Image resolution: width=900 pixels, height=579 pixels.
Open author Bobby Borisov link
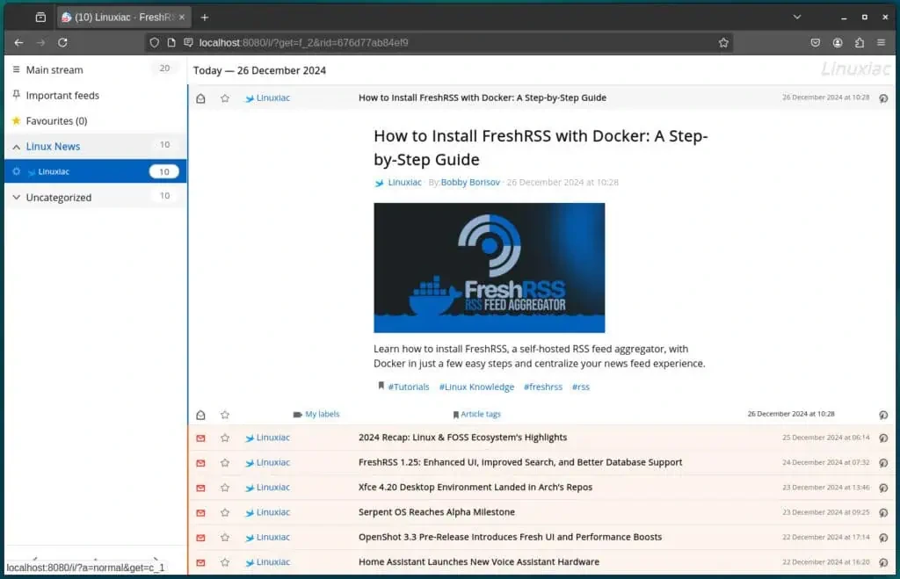[x=470, y=183]
